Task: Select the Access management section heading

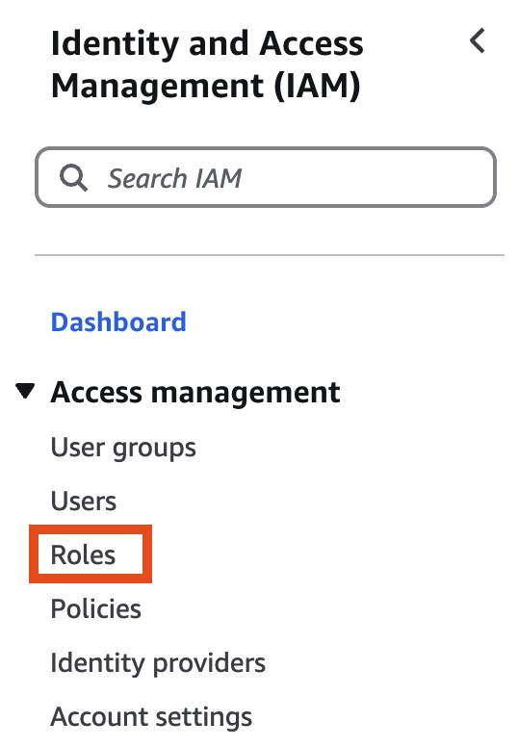Action: (x=195, y=393)
